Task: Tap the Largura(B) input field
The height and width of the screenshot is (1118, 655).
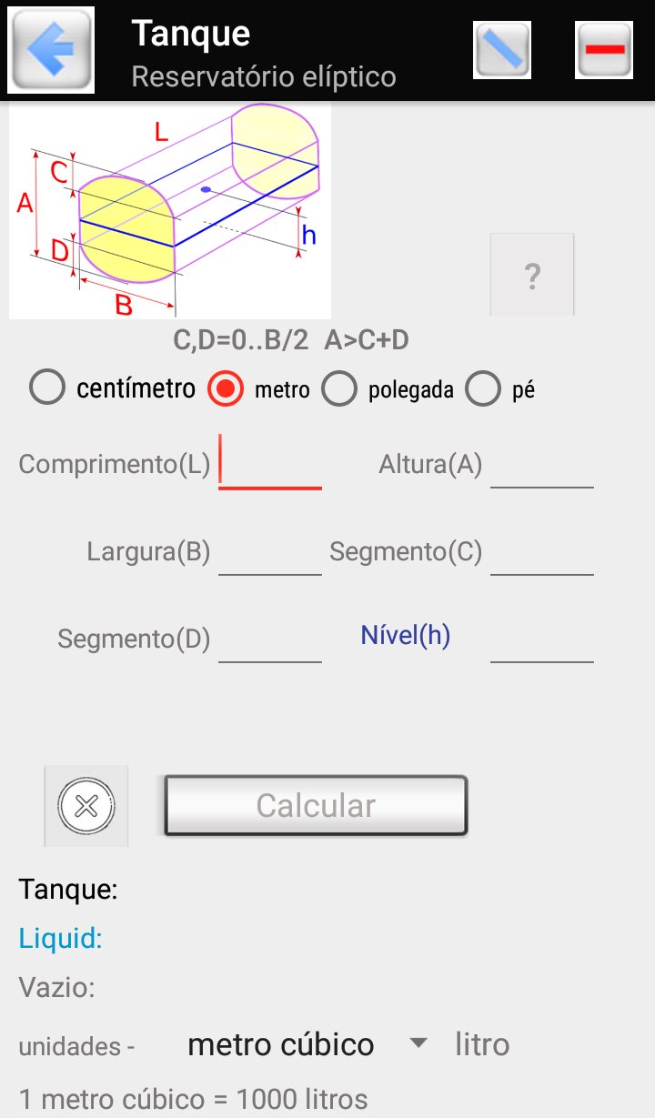Action: (270, 552)
